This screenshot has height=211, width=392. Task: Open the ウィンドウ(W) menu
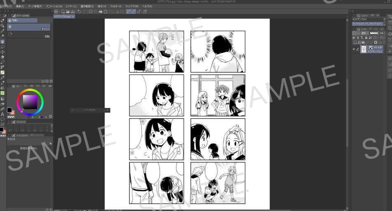tap(132, 6)
